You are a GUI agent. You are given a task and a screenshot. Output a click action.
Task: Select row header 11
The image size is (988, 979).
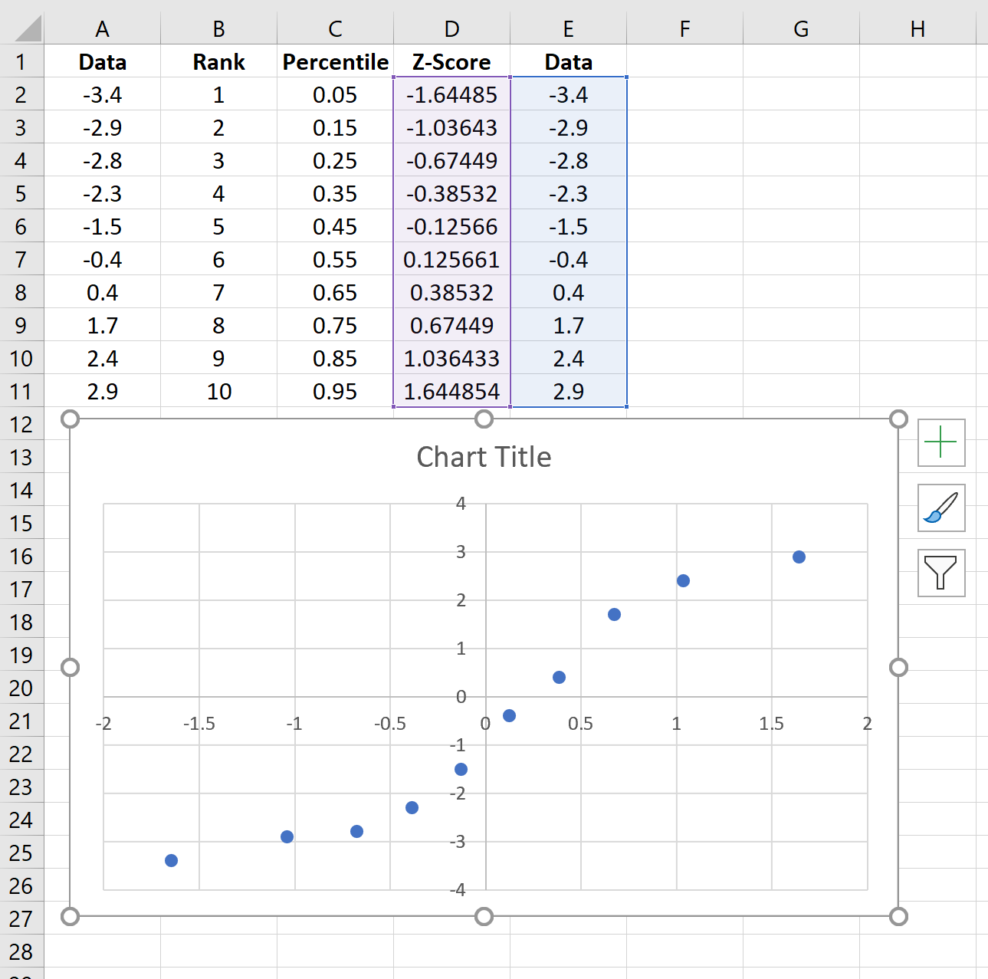pyautogui.click(x=21, y=391)
